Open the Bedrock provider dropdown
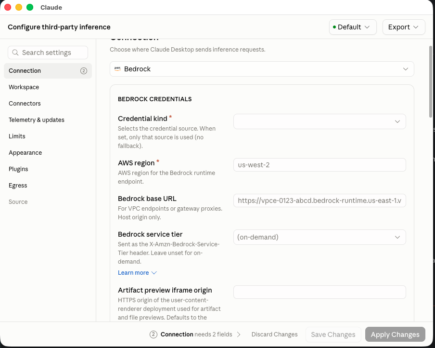Image resolution: width=435 pixels, height=348 pixels. pos(262,69)
